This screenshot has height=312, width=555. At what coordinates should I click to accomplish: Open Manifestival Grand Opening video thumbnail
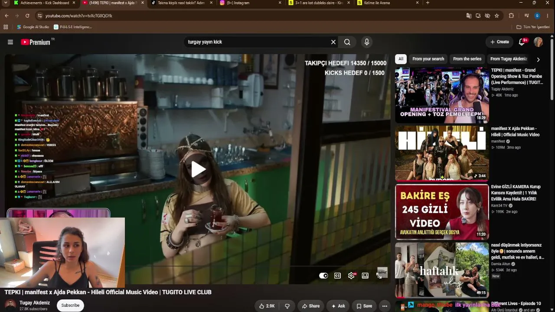point(442,95)
